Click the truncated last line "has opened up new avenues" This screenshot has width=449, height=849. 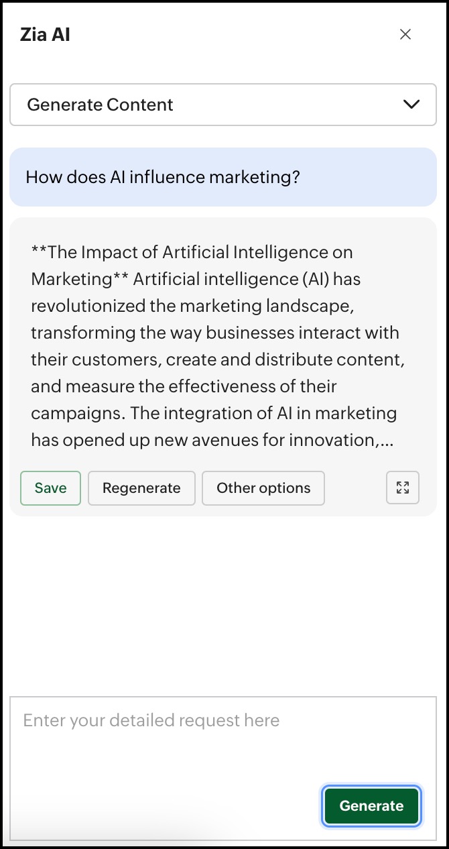[212, 440]
